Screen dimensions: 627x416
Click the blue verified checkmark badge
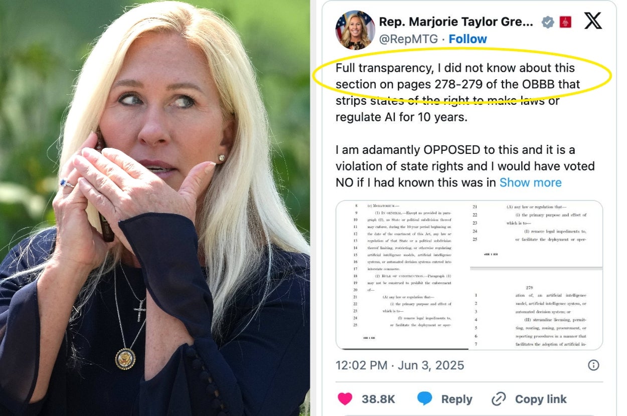tap(548, 22)
